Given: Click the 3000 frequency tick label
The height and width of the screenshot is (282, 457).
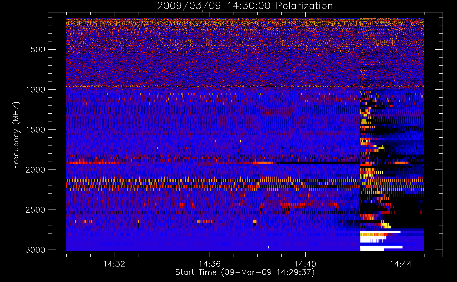Looking at the screenshot, I should [x=35, y=250].
